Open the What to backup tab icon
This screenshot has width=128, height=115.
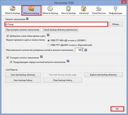point(12,9)
